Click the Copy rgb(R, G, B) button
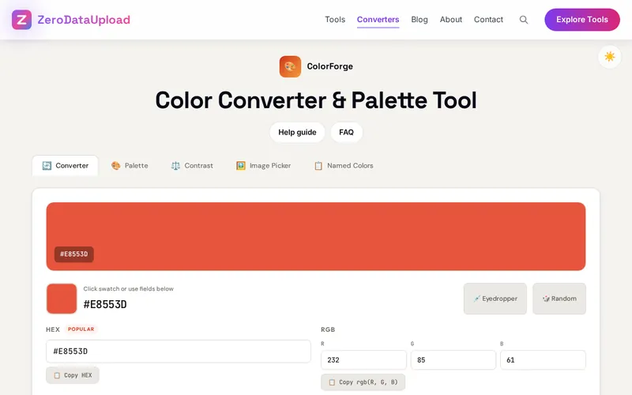Screen dimensions: 632x395 coord(363,382)
